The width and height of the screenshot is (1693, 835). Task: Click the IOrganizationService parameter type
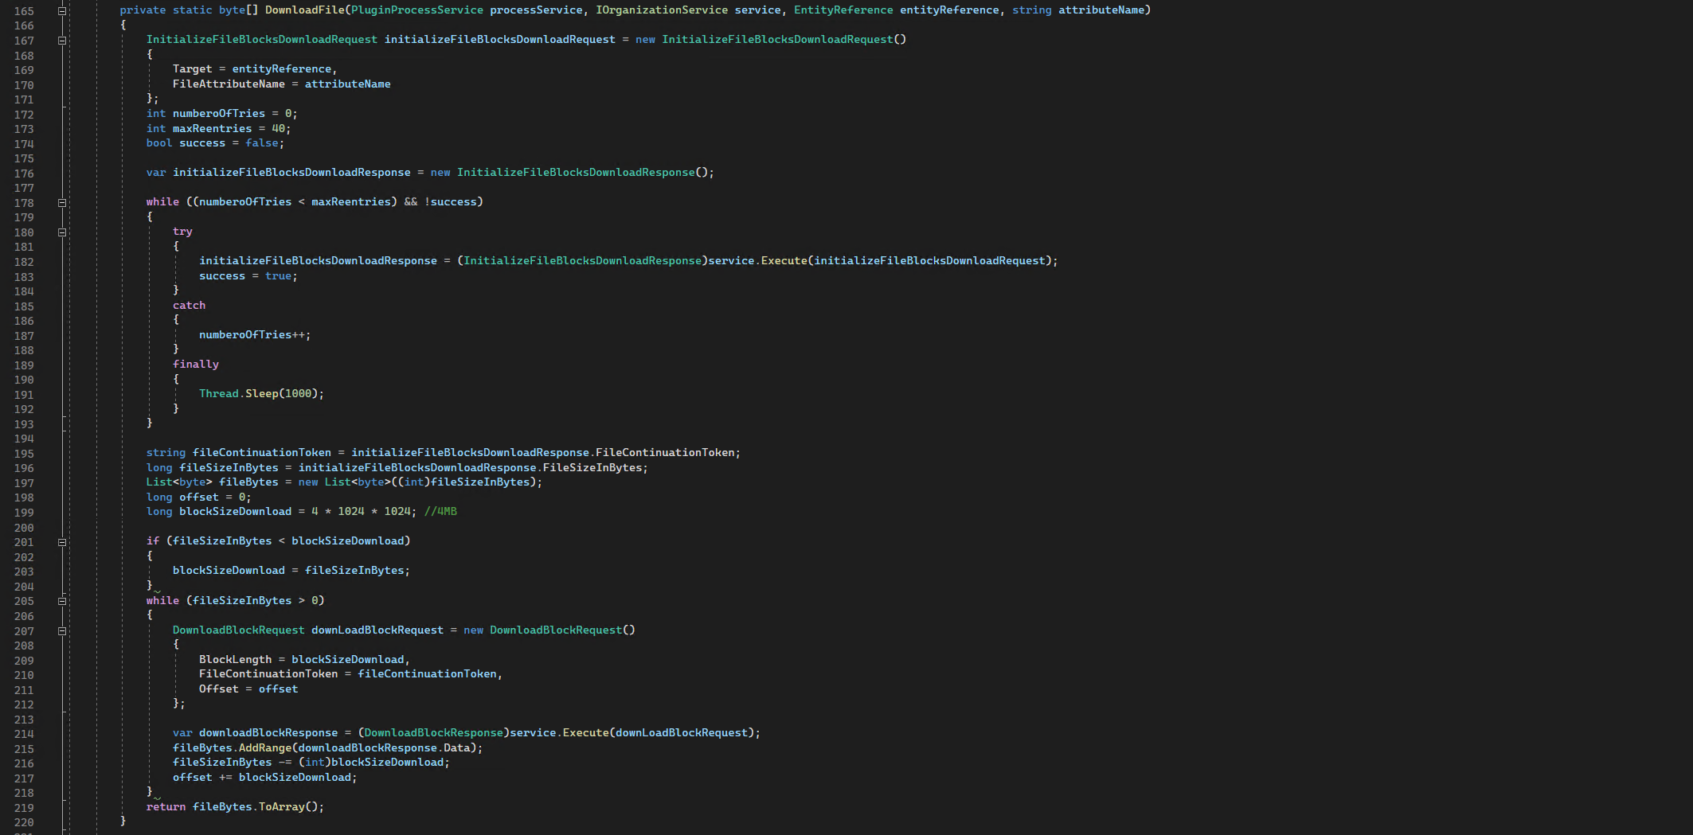662,10
